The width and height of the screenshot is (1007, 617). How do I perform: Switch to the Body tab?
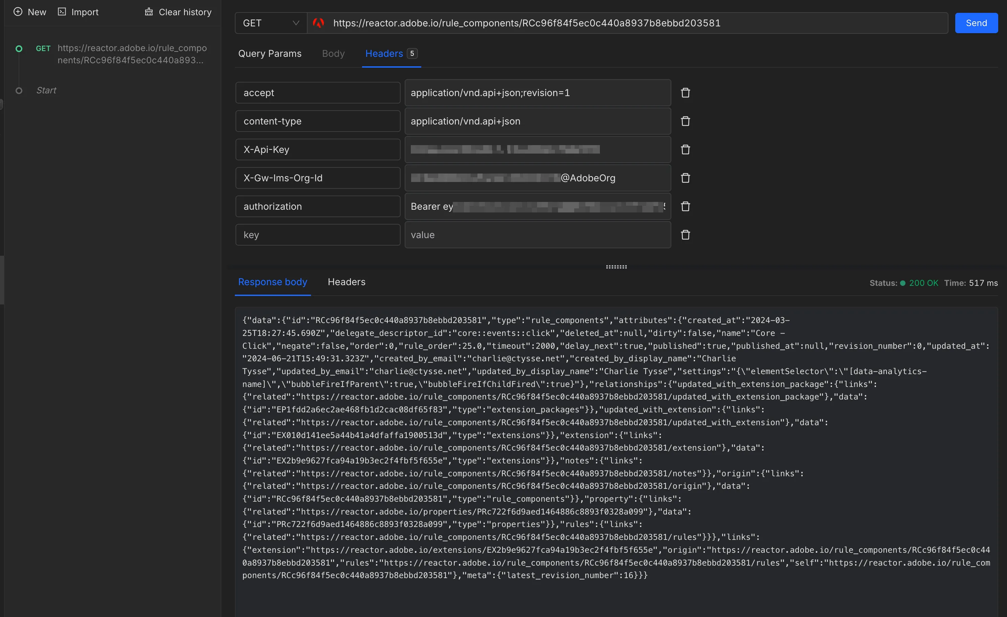pyautogui.click(x=333, y=53)
